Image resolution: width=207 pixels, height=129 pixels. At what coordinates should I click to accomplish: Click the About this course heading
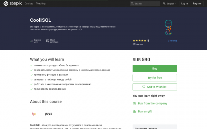(46, 101)
